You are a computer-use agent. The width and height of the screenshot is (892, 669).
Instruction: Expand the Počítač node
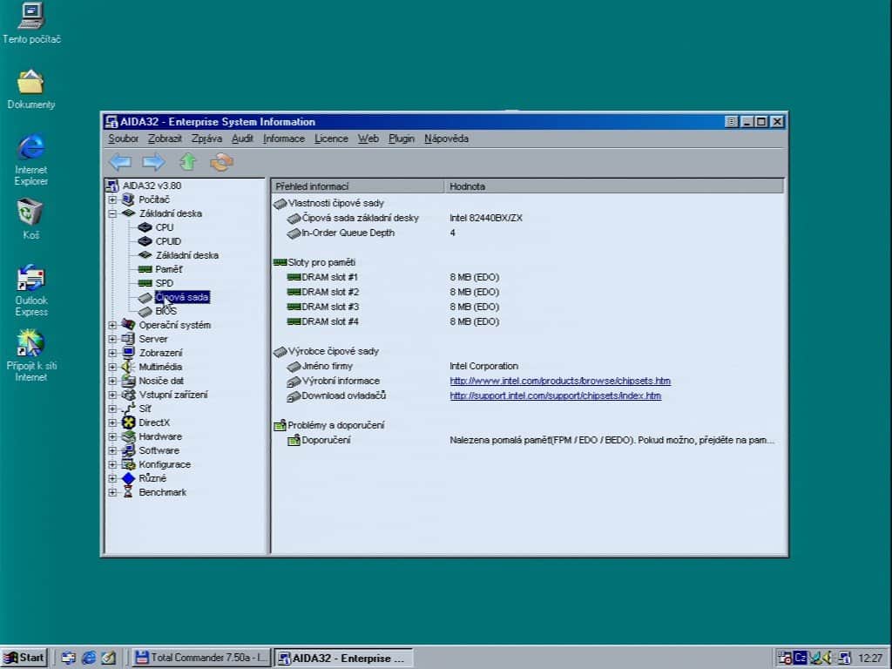point(112,199)
